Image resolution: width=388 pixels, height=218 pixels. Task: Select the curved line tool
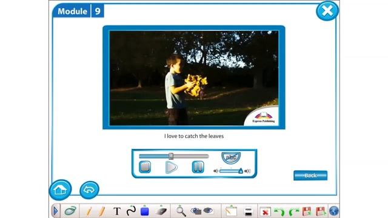tap(131, 211)
